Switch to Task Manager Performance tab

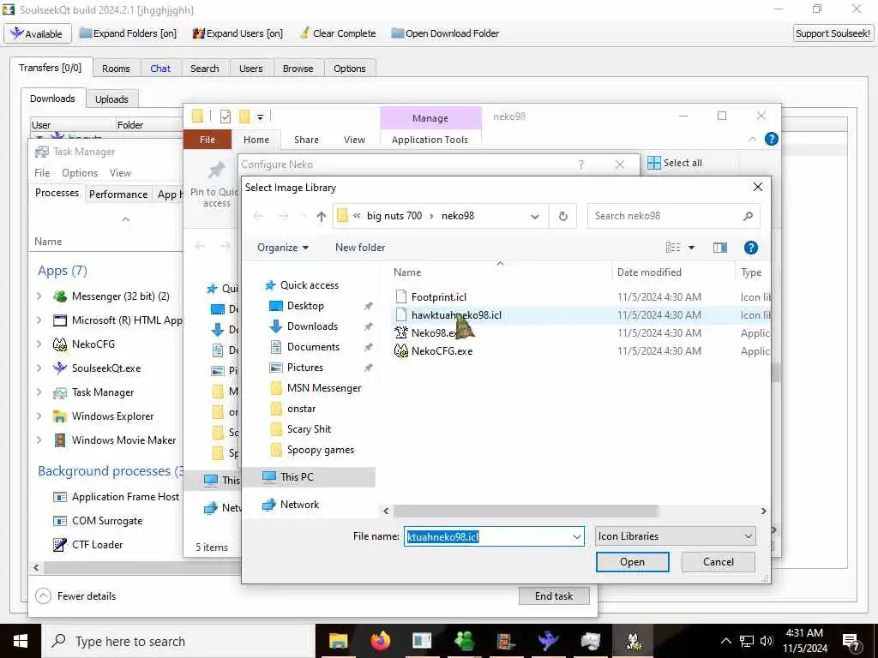coord(118,194)
